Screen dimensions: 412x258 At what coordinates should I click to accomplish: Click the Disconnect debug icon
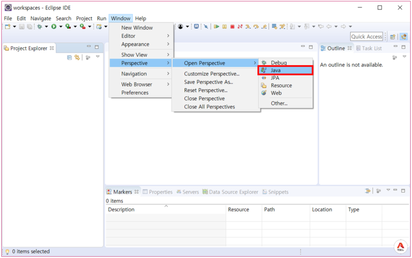click(240, 26)
